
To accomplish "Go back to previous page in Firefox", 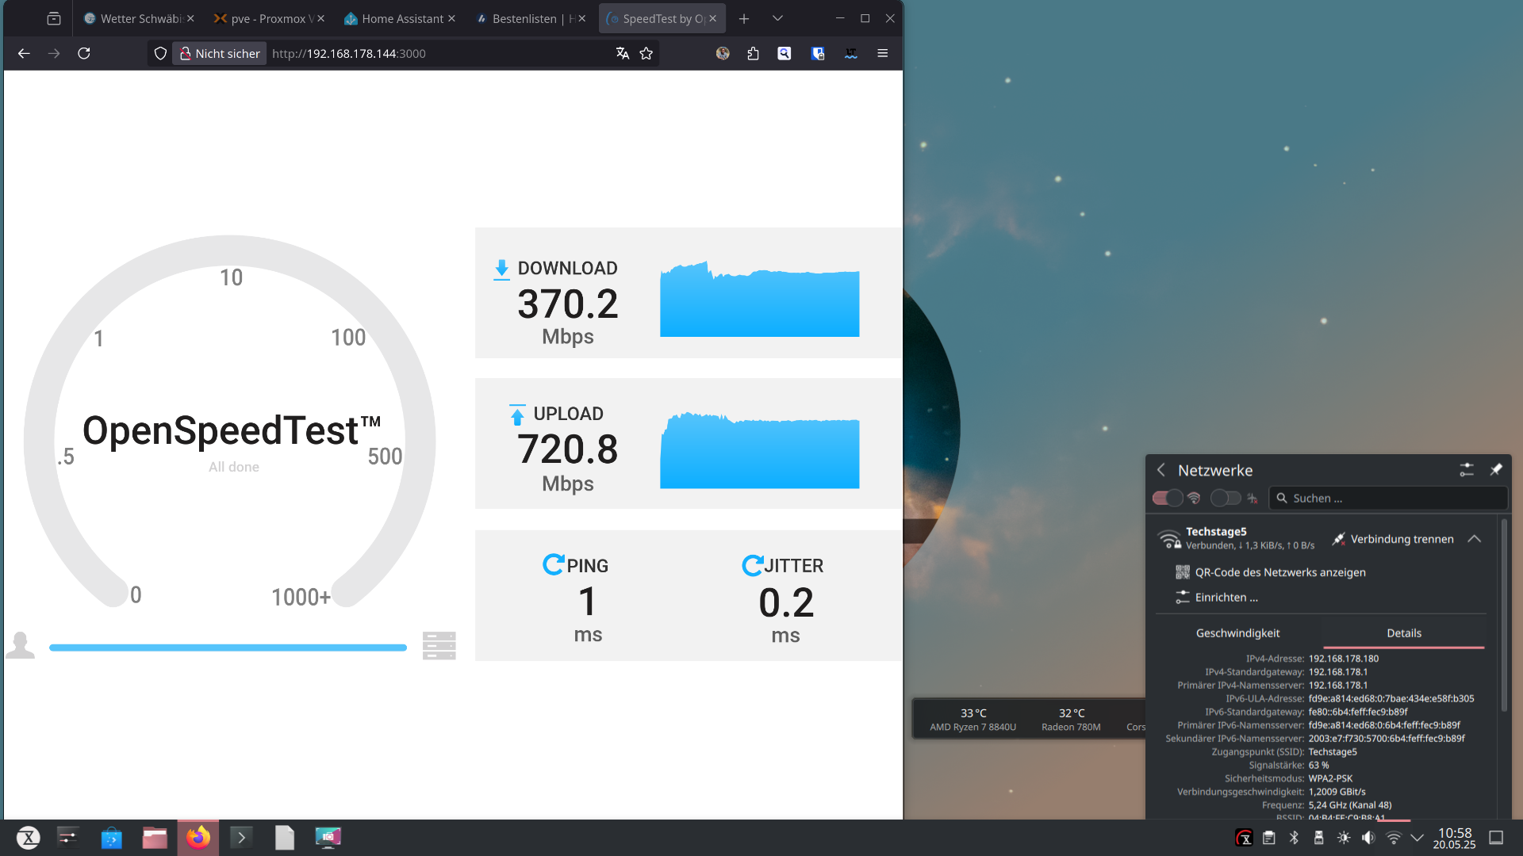I will [x=24, y=53].
